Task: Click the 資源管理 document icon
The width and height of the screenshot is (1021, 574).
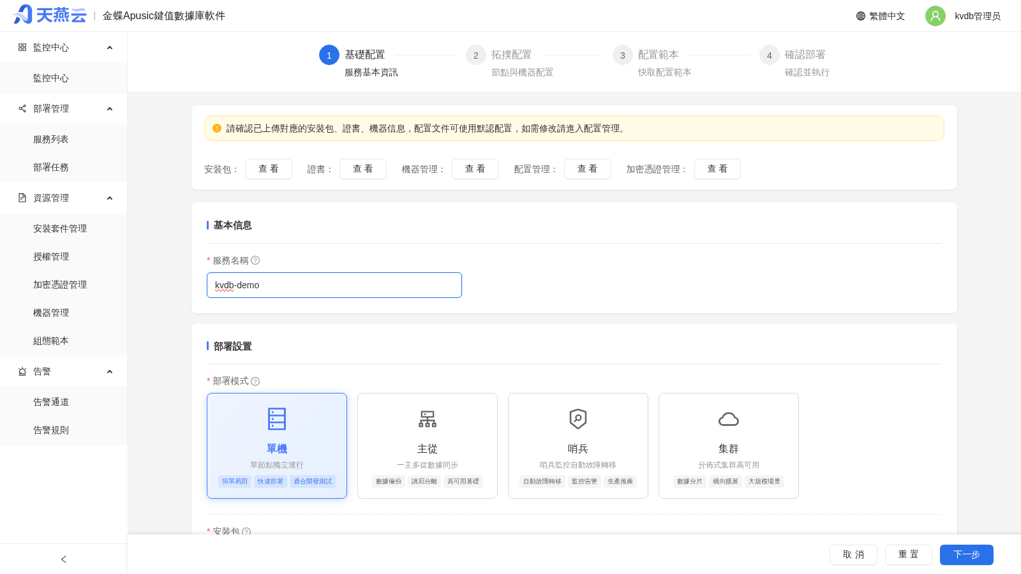Action: pos(22,198)
